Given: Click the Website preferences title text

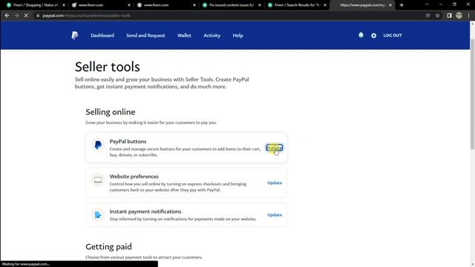Looking at the screenshot, I should 134,177.
